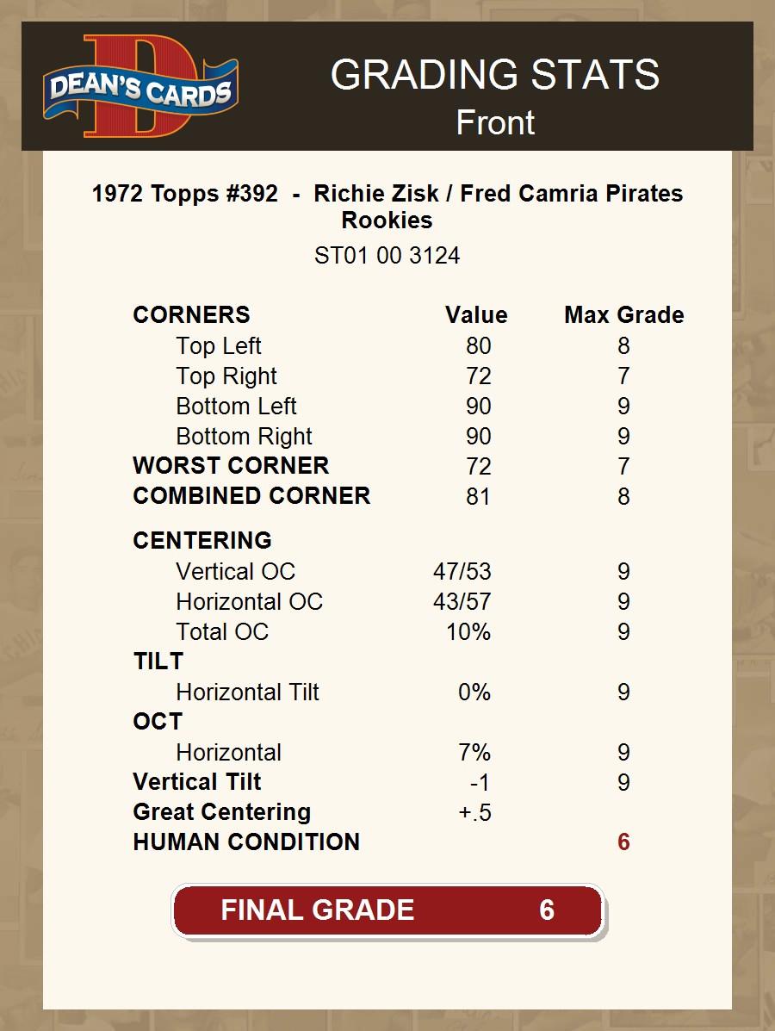Image resolution: width=775 pixels, height=1031 pixels.
Task: Click the Dean's Cards logo
Action: tap(140, 87)
